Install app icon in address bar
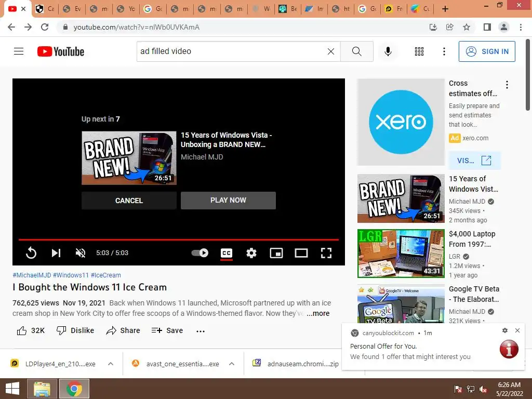The width and height of the screenshot is (532, 399). pyautogui.click(x=433, y=27)
